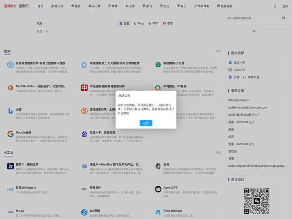Open the 360搜索，SO靠谱 card title
Screen dimensions: 292x219
point(175,86)
